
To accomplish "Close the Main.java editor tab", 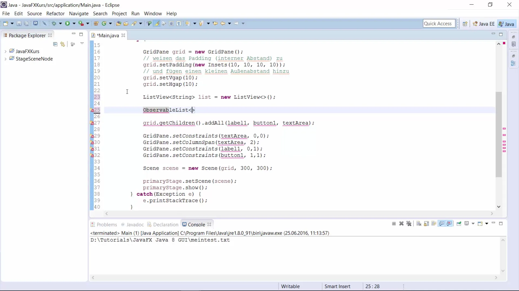I will pos(123,35).
